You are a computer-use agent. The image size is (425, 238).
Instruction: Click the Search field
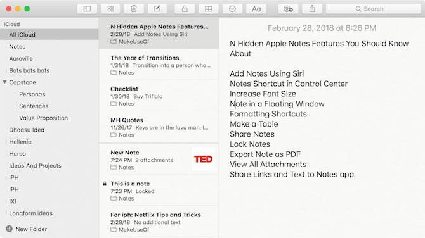click(x=374, y=9)
